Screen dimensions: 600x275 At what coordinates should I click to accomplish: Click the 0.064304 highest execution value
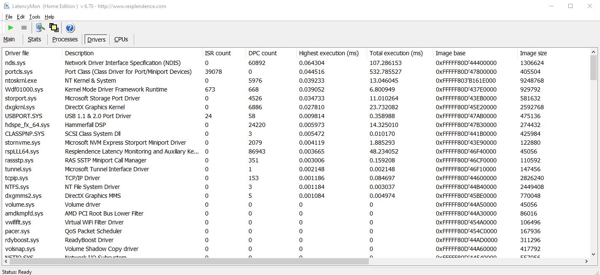coord(312,63)
